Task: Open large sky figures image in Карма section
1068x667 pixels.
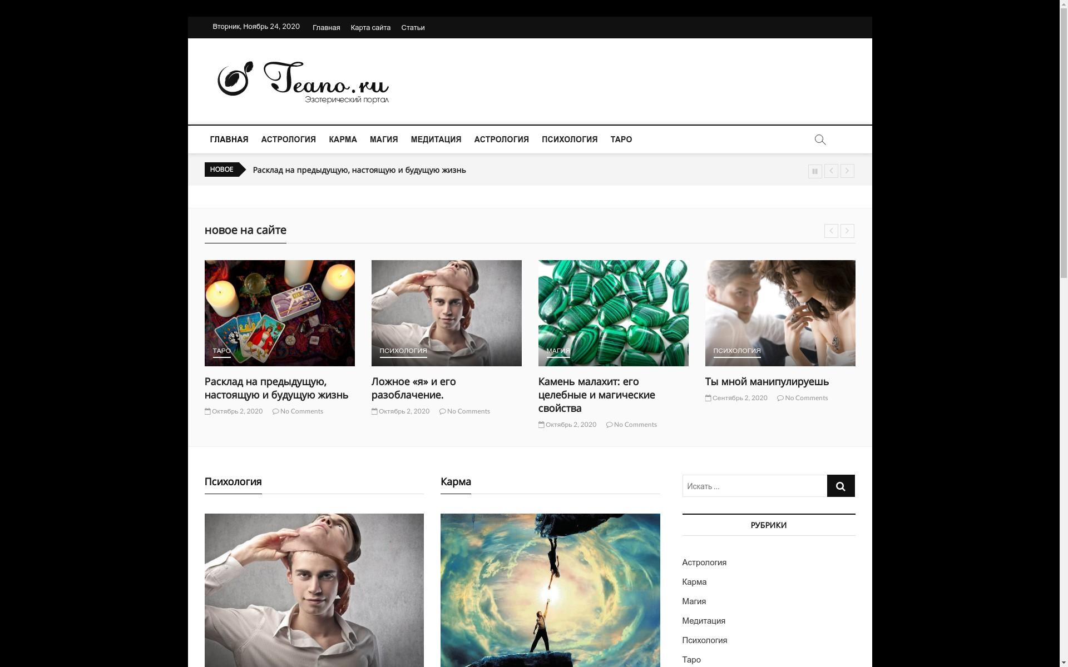Action: (x=550, y=590)
